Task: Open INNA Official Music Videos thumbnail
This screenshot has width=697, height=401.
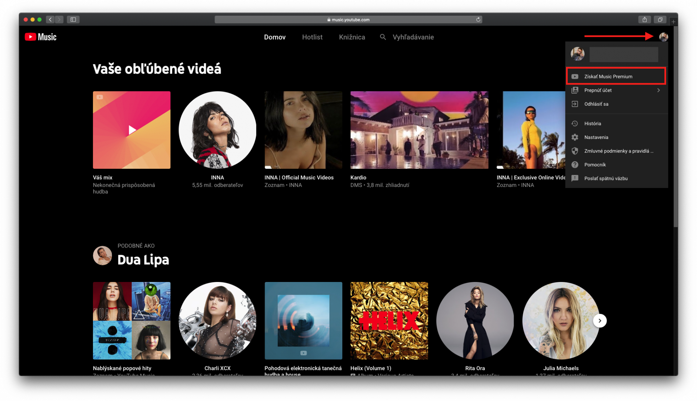Action: (x=303, y=130)
